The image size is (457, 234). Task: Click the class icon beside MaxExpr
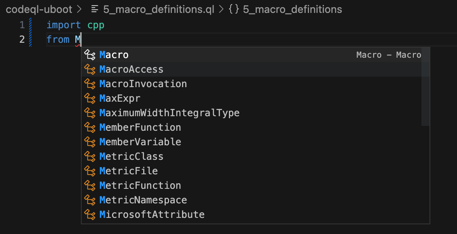point(90,98)
